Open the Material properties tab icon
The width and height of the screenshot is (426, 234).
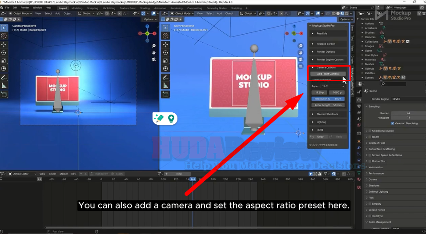359,179
